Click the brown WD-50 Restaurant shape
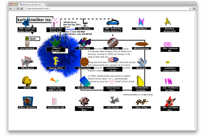205x136 pixels. pos(142,44)
